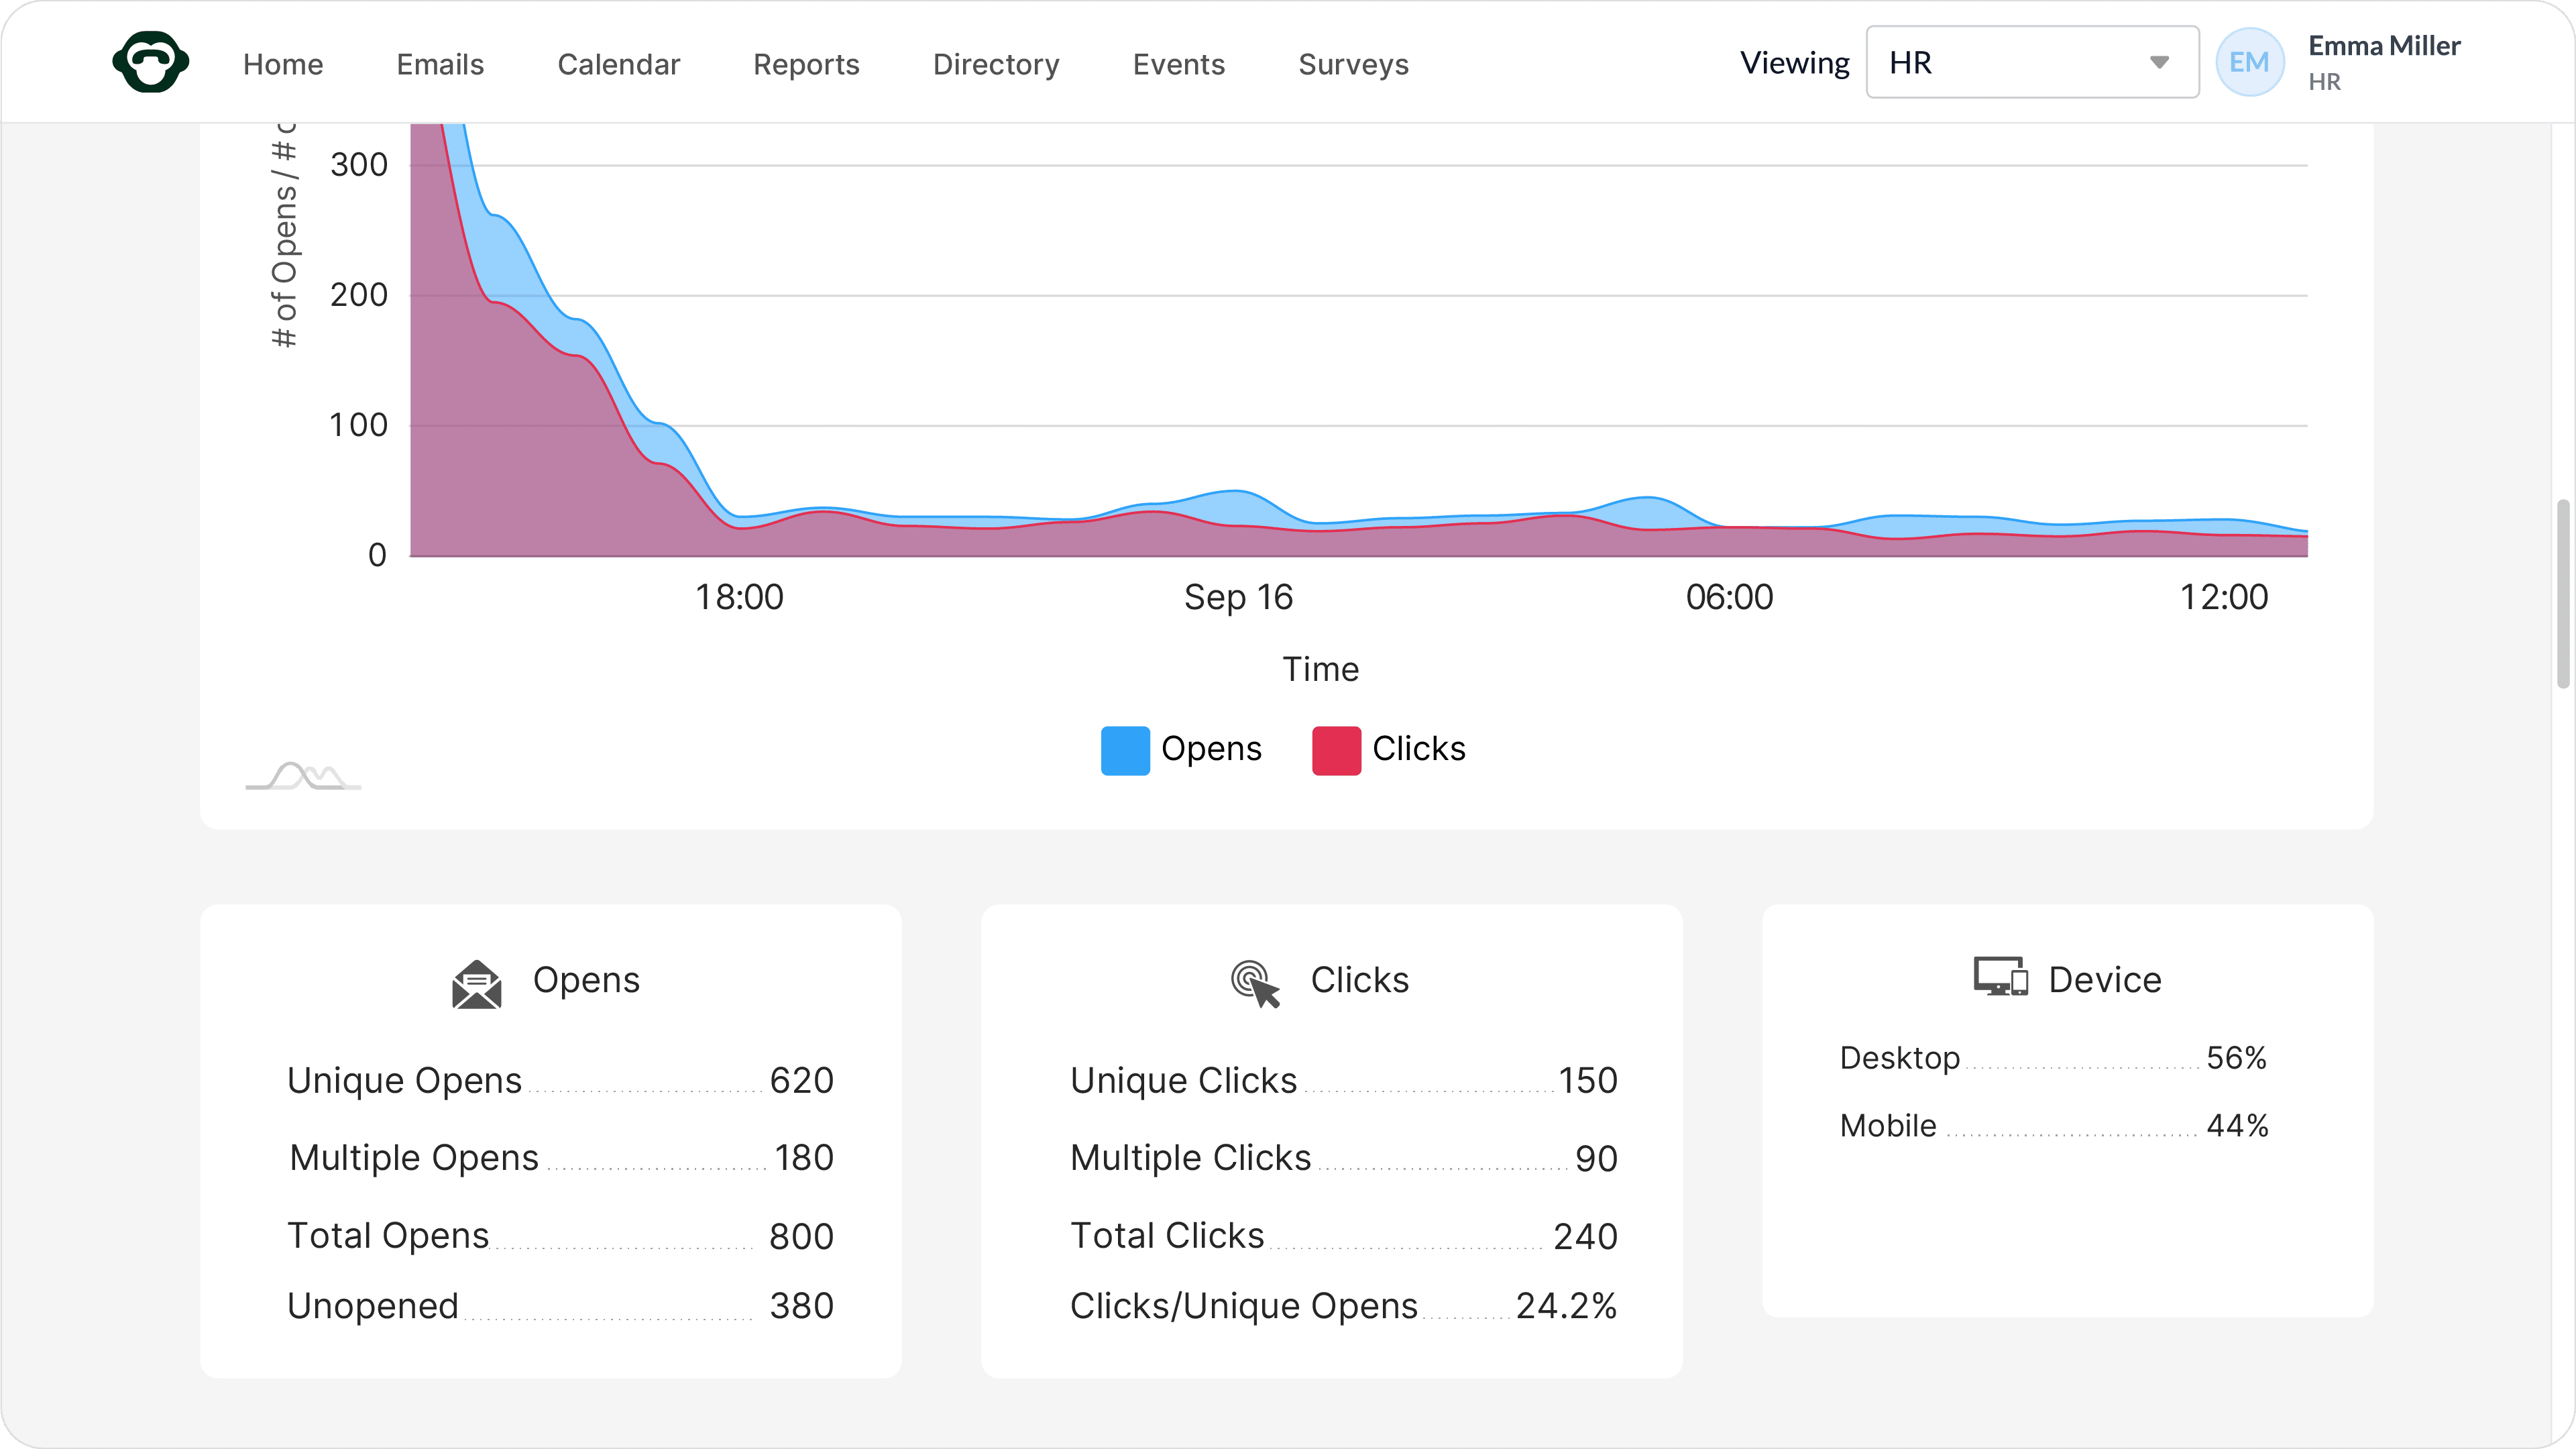
Task: Go to the Emails page
Action: coord(439,64)
